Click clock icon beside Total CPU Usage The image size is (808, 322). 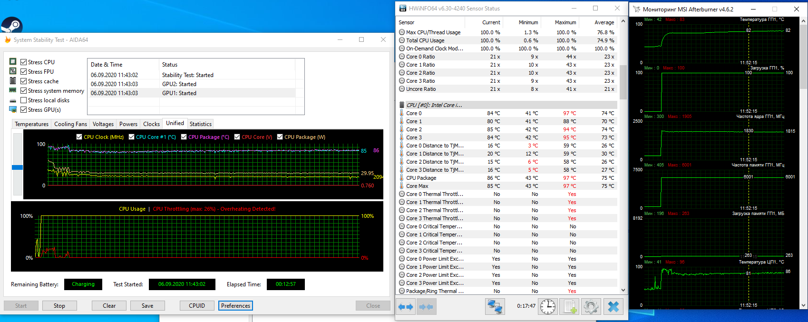point(402,40)
